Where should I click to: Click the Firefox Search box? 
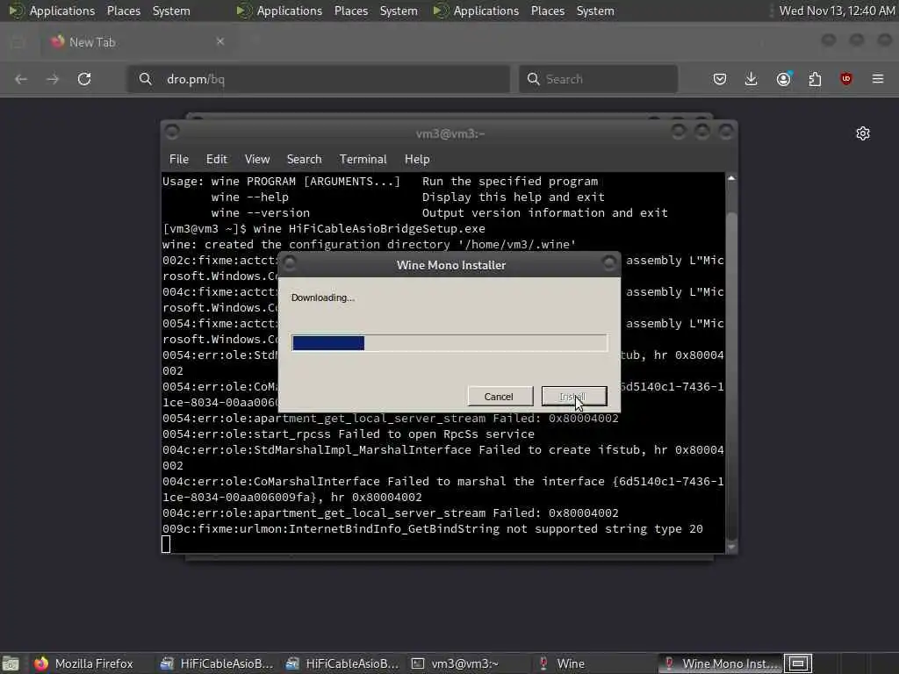pos(598,79)
